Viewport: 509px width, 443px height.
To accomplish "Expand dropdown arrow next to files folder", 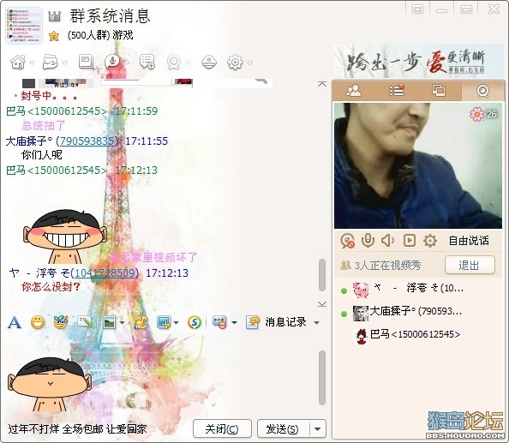I will pyautogui.click(x=64, y=63).
